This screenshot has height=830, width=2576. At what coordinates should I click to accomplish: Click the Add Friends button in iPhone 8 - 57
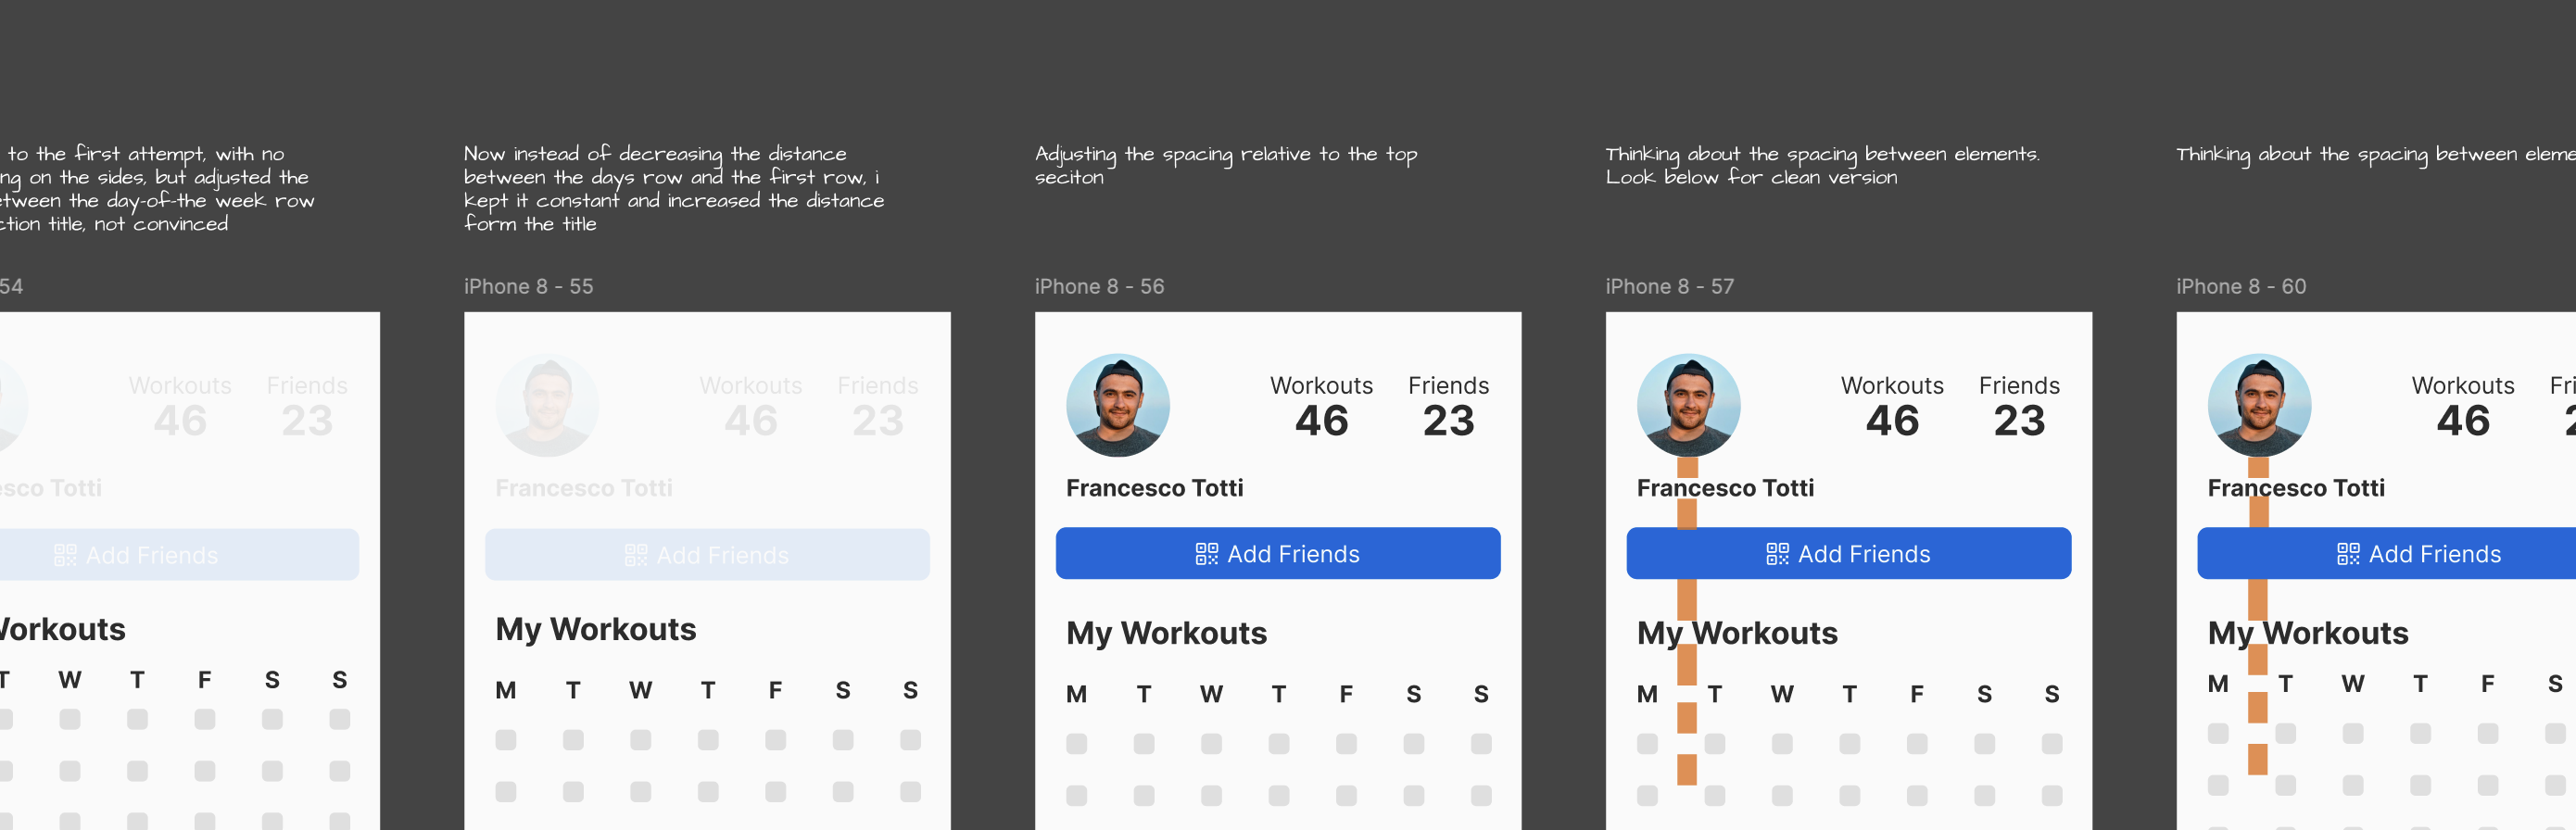pyautogui.click(x=1849, y=553)
